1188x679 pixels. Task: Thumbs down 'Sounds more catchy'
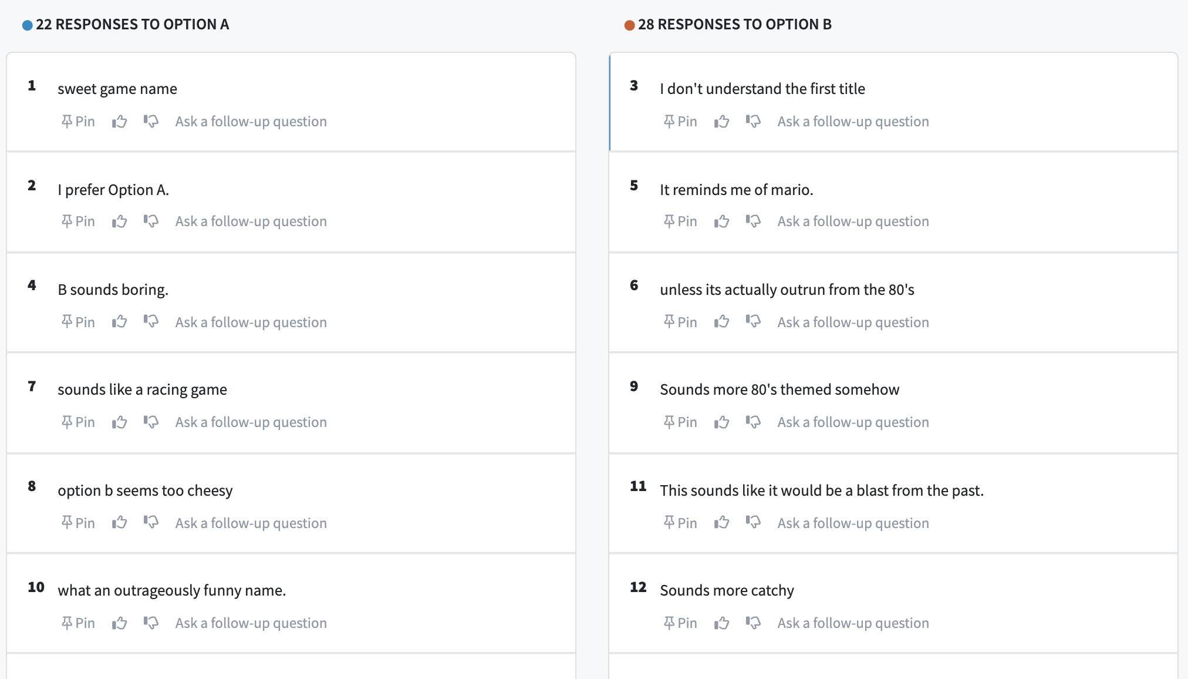(753, 623)
